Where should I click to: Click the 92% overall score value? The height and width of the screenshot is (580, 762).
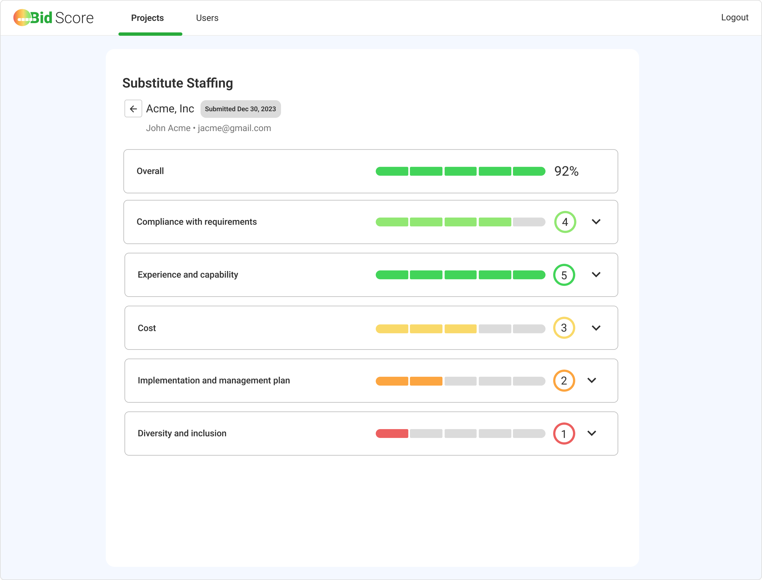point(566,171)
